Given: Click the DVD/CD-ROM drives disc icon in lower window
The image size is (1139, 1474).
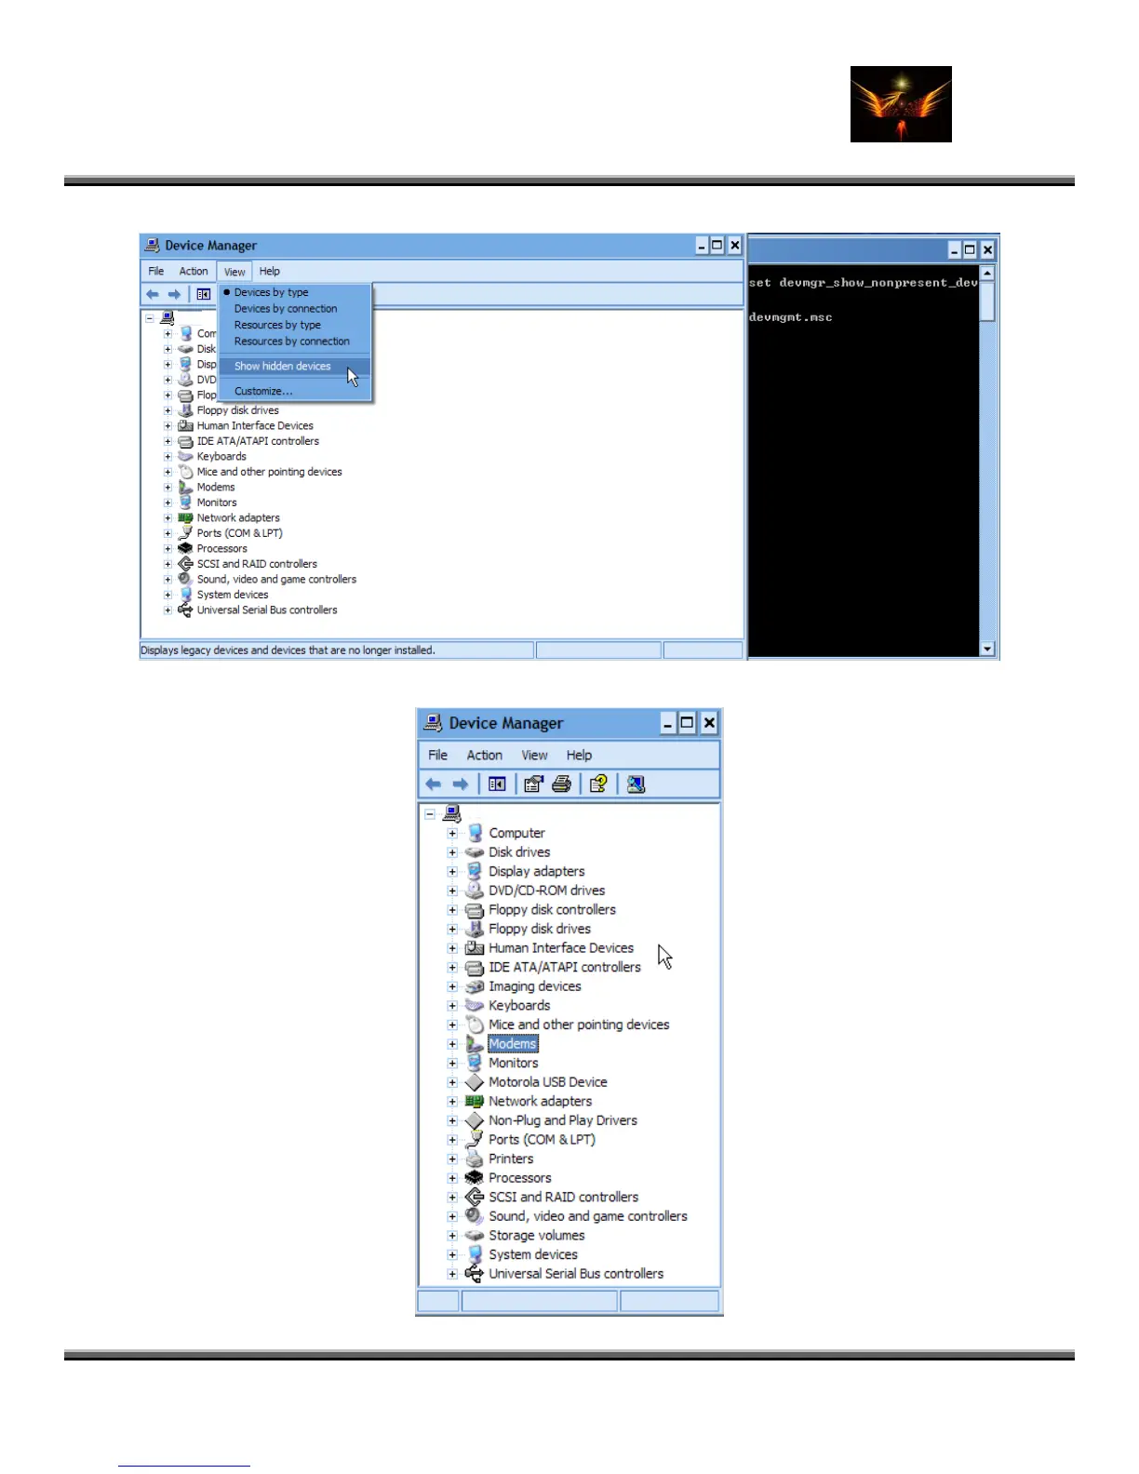Looking at the screenshot, I should click(475, 891).
